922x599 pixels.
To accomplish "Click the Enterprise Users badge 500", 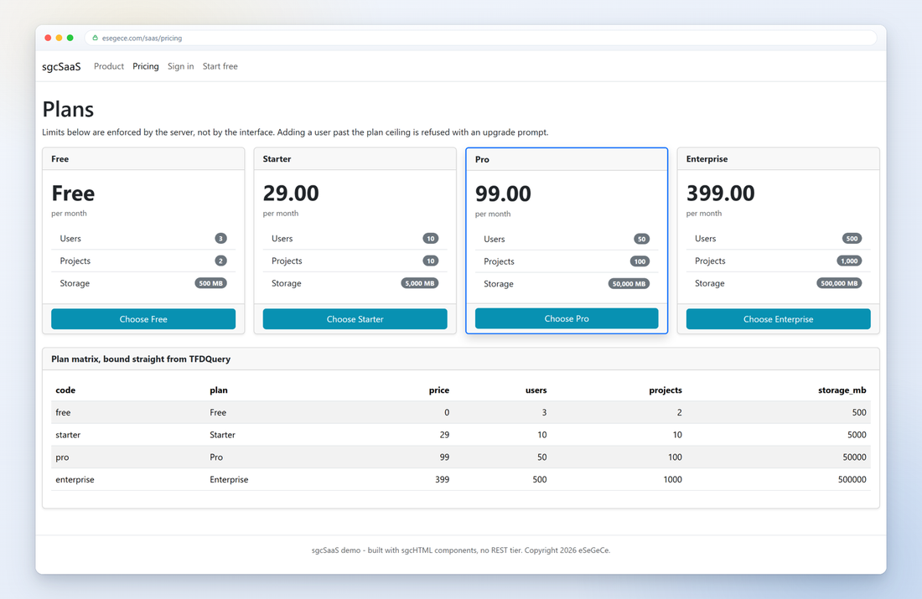I will [x=852, y=239].
